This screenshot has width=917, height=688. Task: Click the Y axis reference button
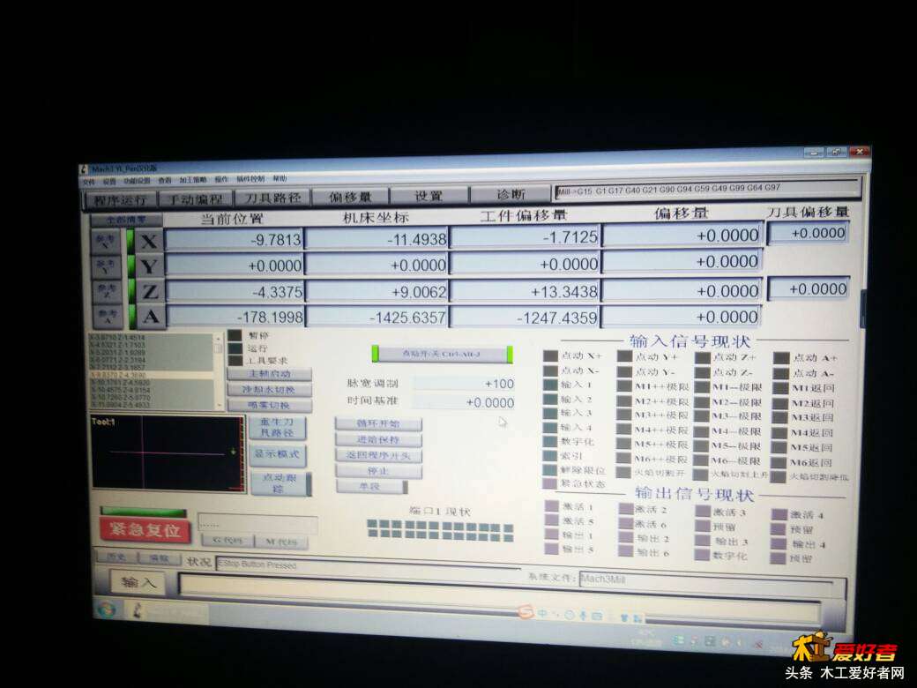click(107, 266)
